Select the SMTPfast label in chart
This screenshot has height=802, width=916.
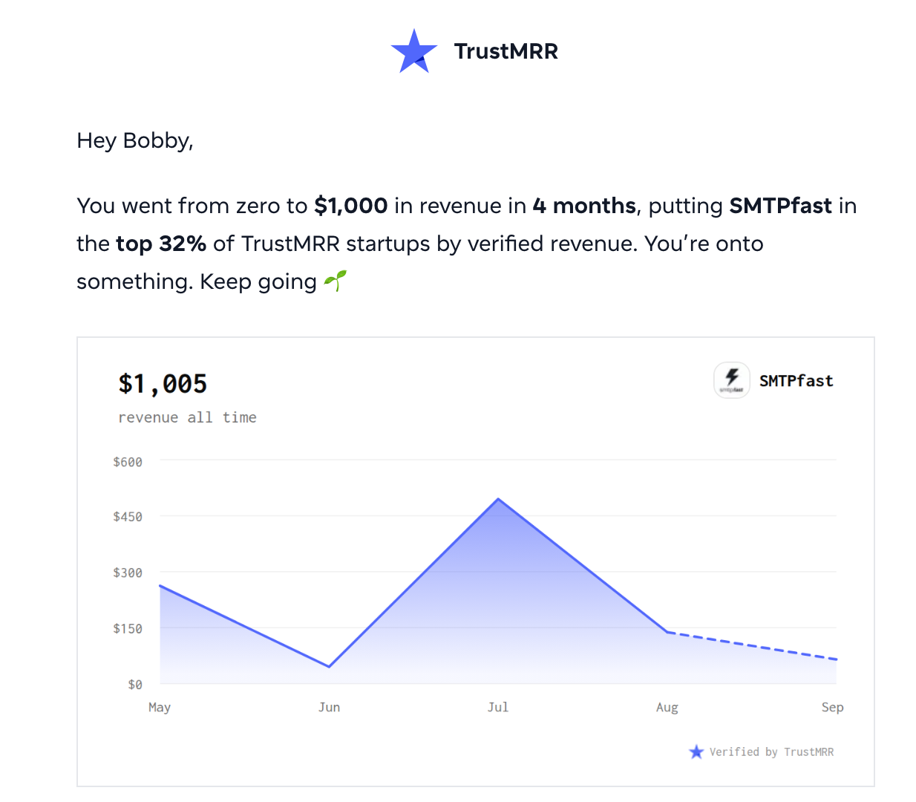(x=796, y=381)
